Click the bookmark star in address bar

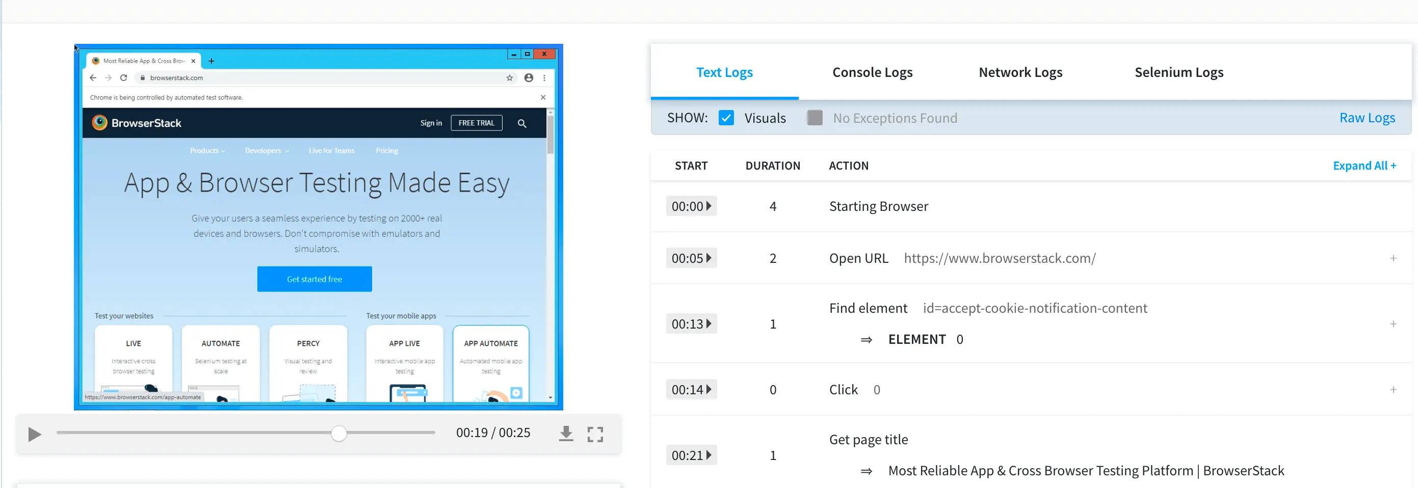(x=509, y=78)
